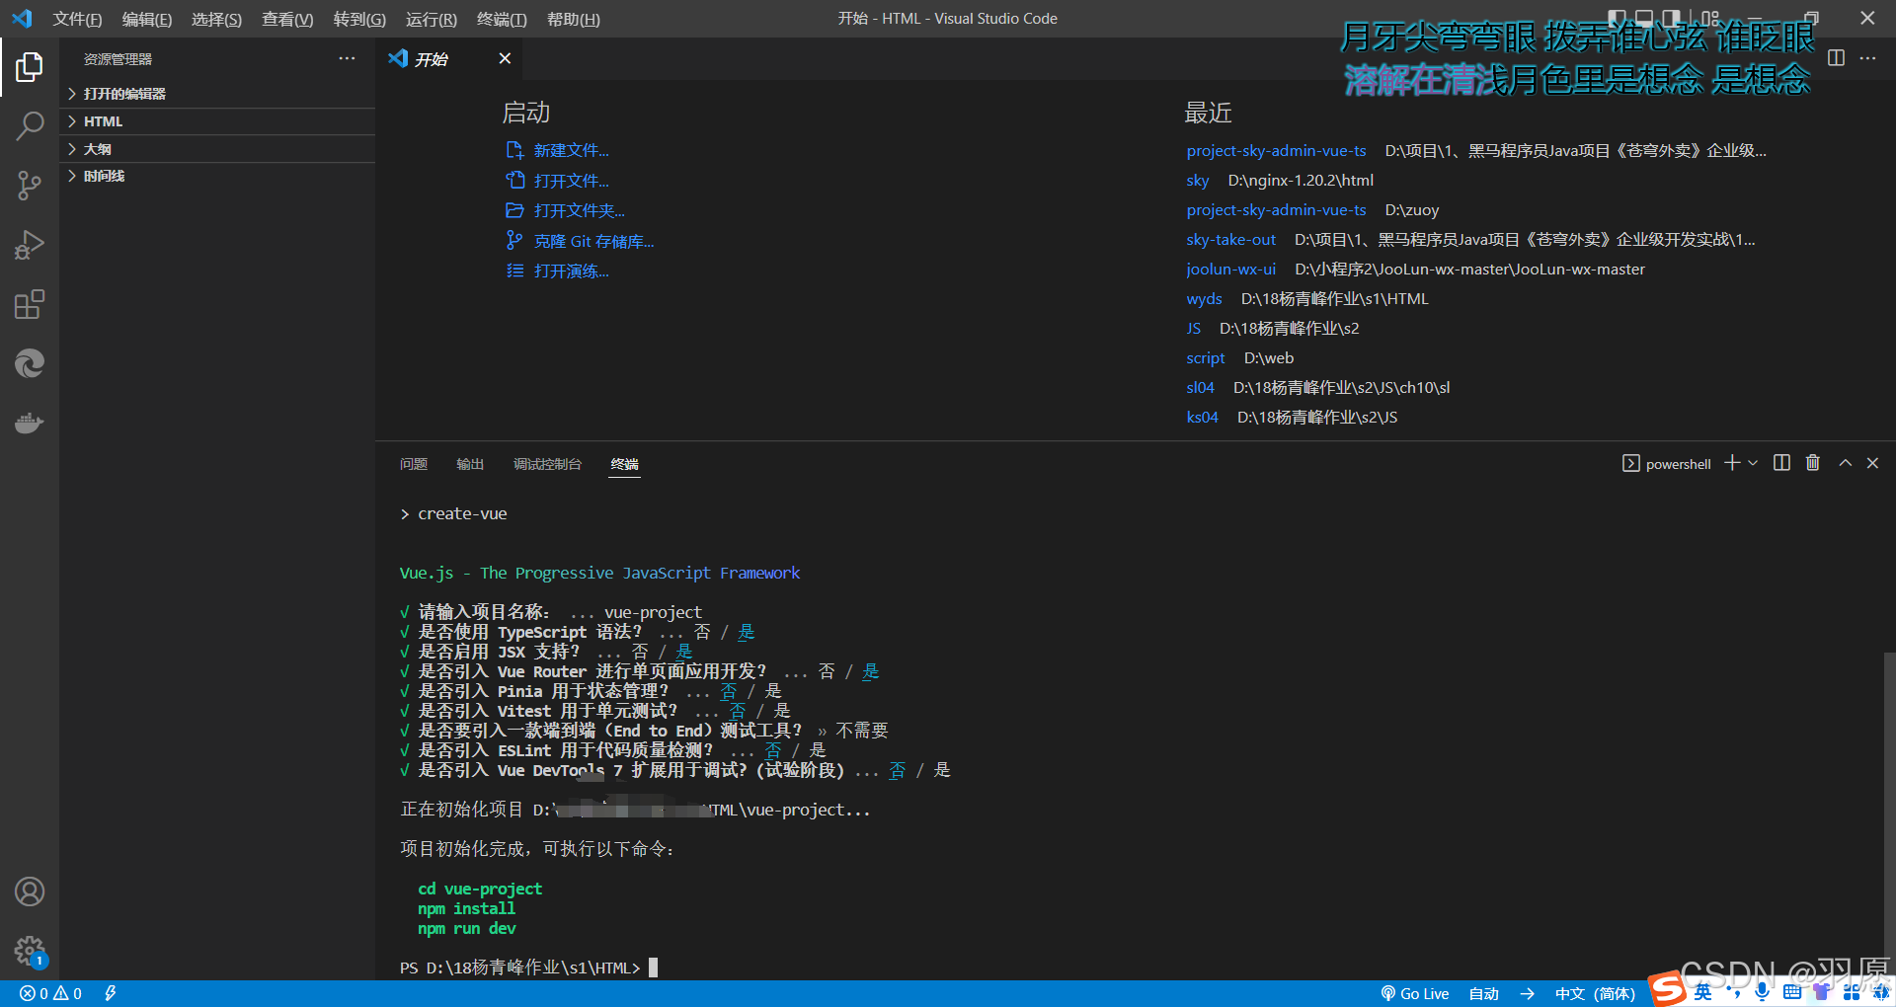
Task: Open recent folder sky-take-out
Action: click(x=1230, y=240)
